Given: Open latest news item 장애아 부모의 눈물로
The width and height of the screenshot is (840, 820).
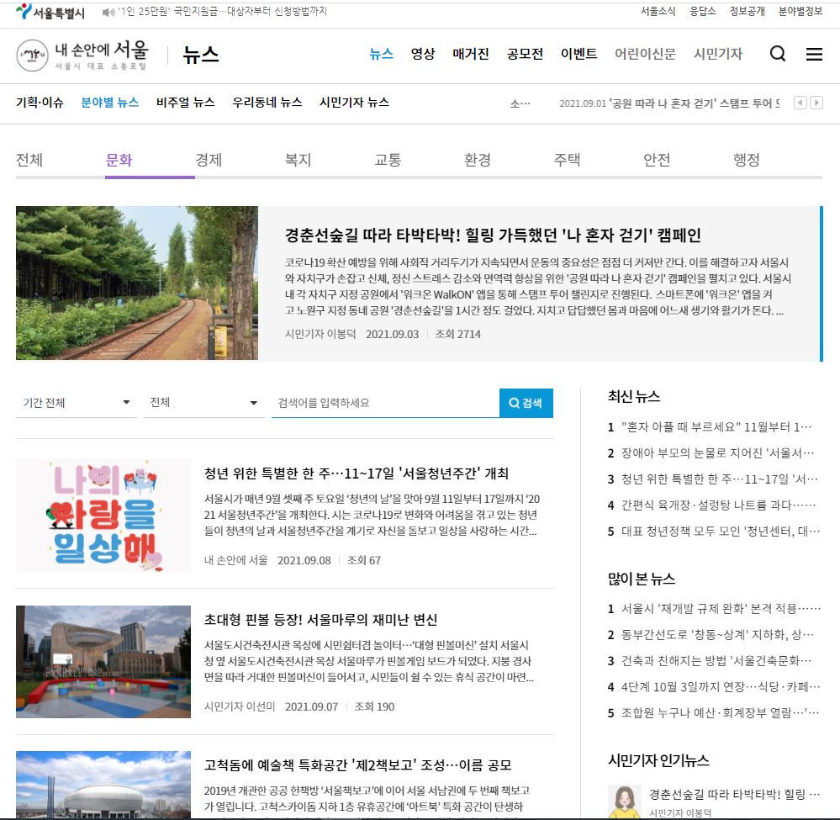Looking at the screenshot, I should pos(717,452).
